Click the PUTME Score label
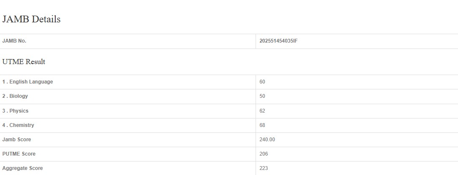This screenshot has height=175, width=458. tap(19, 154)
